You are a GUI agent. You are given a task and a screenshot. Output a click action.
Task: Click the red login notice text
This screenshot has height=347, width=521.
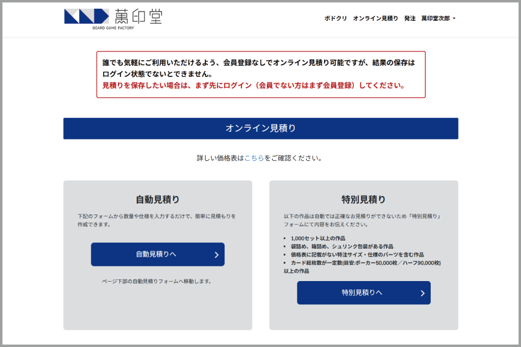tap(254, 86)
